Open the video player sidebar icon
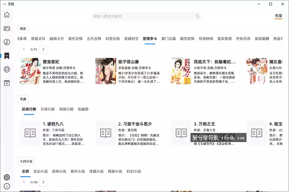 [x=7, y=83]
